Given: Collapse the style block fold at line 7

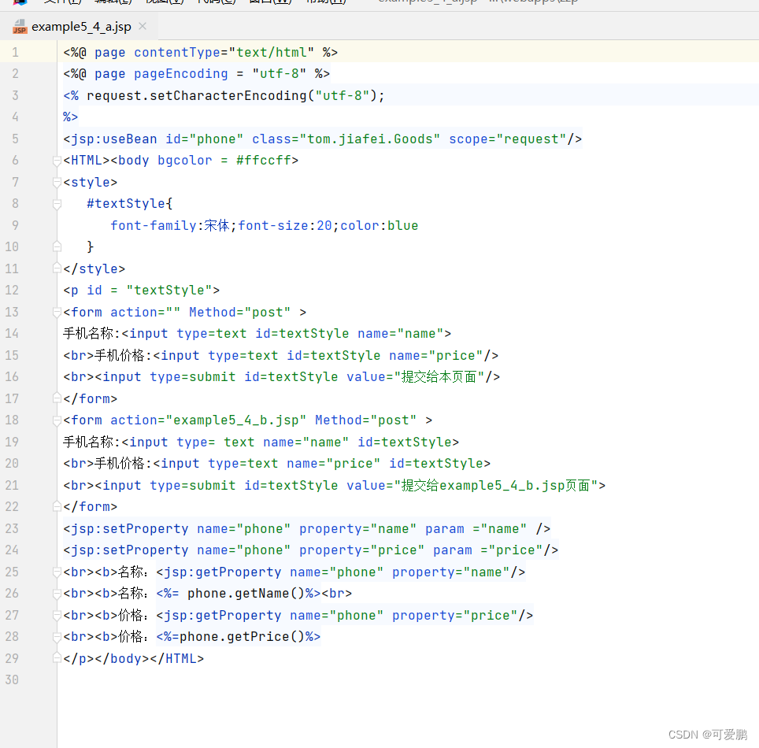Looking at the screenshot, I should [55, 181].
